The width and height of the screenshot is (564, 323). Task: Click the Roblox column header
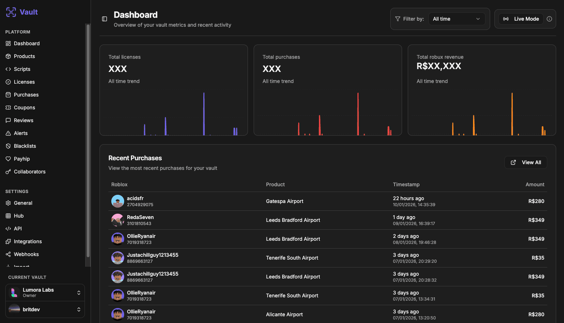point(119,184)
